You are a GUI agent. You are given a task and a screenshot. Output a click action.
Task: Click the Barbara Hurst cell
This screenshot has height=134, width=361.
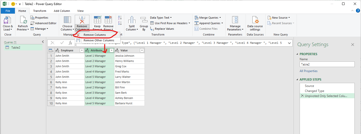[x=129, y=103]
